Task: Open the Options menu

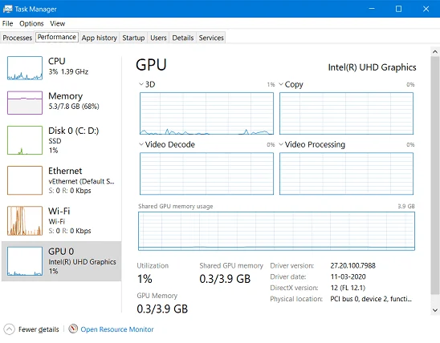Action: [x=31, y=23]
